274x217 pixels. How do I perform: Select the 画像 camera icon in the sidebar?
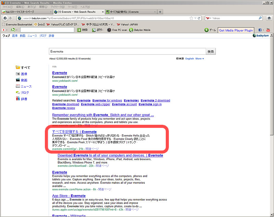pos(18,74)
